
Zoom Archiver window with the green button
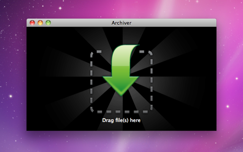48,23
